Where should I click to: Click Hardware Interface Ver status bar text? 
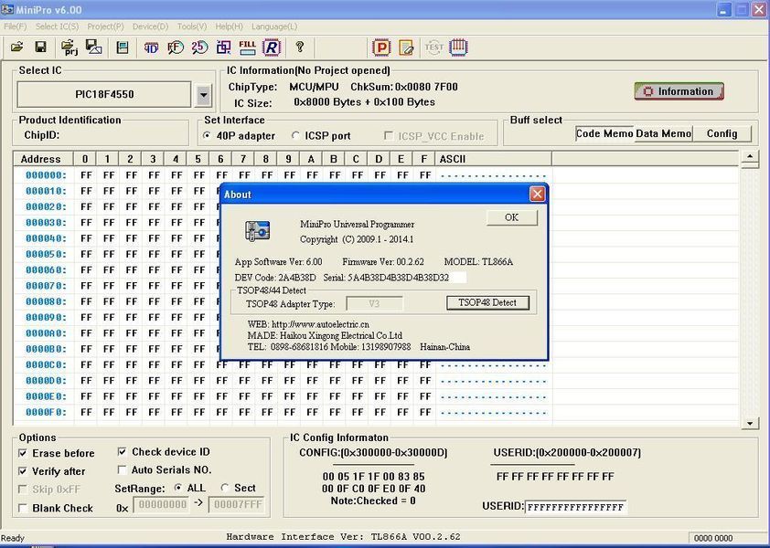tap(343, 537)
